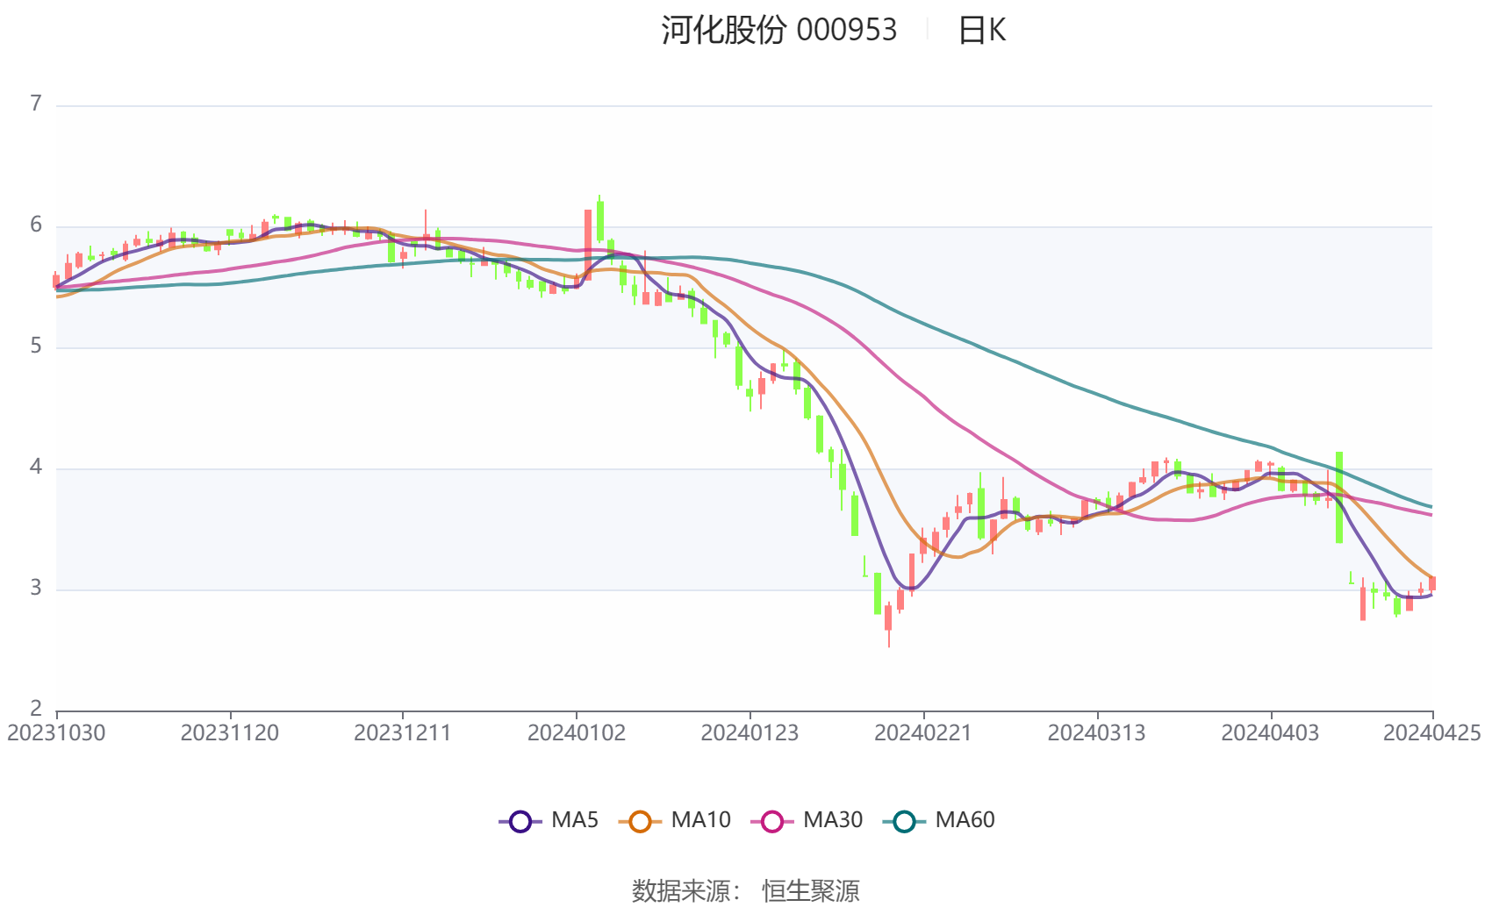Click y-axis value label 5
1492x907 pixels.
[x=36, y=346]
